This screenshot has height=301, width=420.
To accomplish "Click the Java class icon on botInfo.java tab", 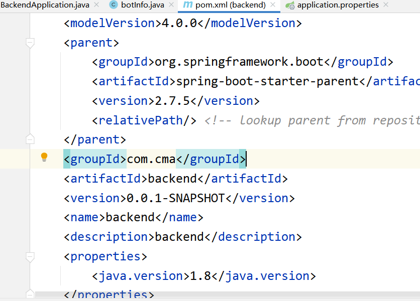I will (x=113, y=5).
